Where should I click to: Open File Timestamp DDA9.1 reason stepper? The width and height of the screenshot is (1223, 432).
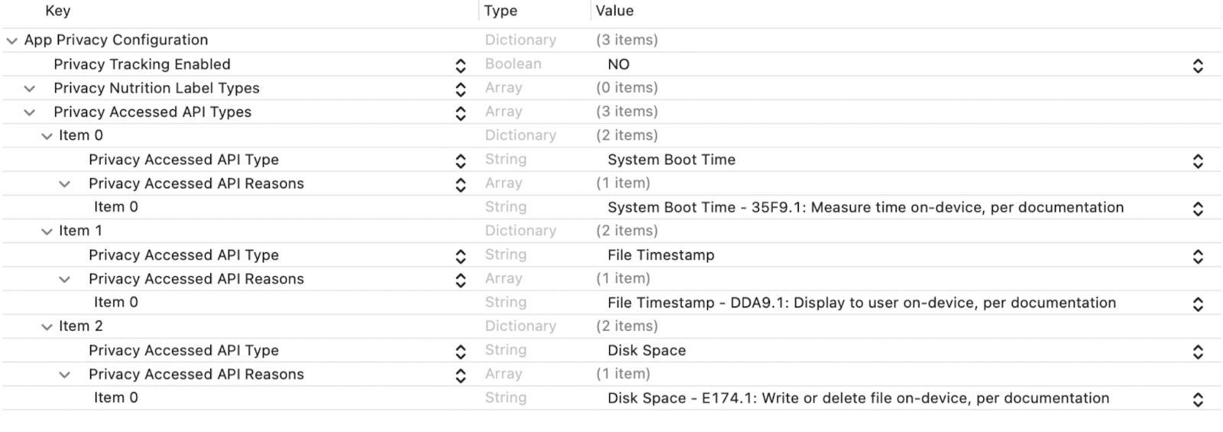tap(1198, 304)
